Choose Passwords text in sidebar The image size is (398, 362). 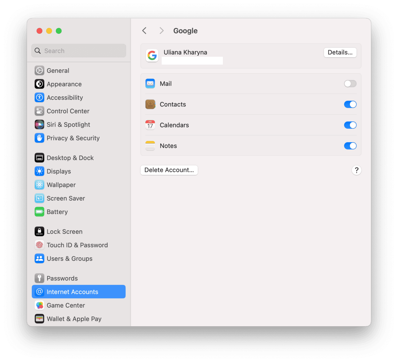coord(62,278)
